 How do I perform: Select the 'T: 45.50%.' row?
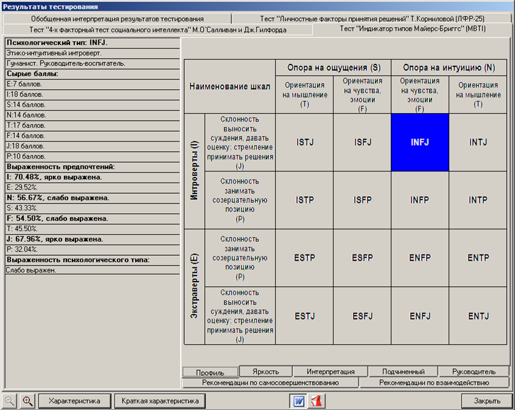(x=93, y=229)
